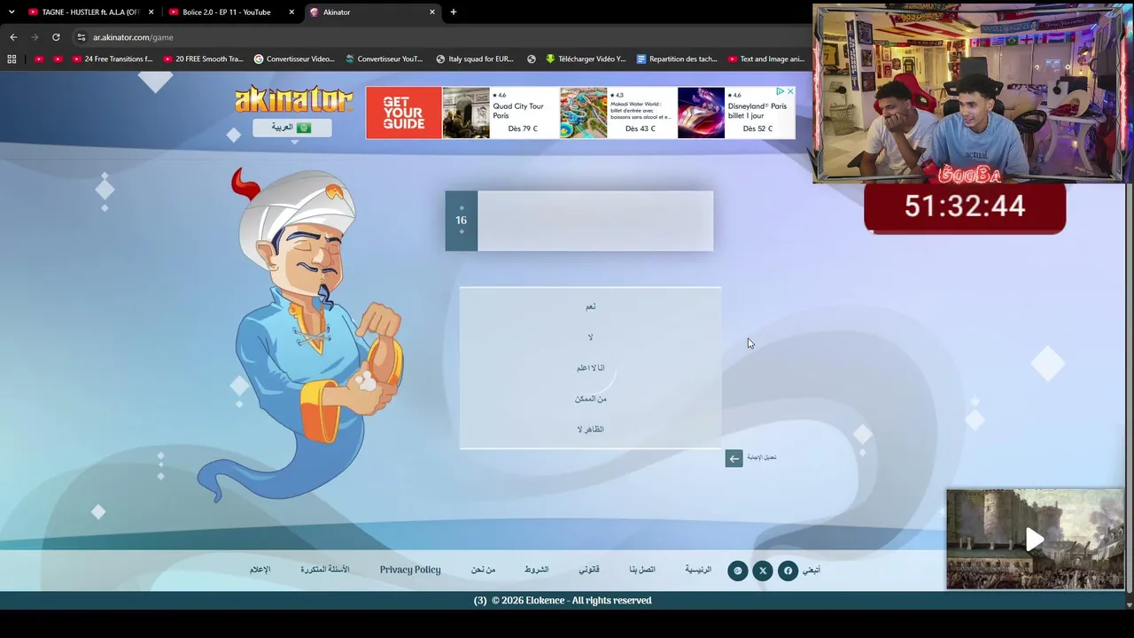Open the Facebook social icon in footer
Screen dimensions: 1134x638
(788, 571)
